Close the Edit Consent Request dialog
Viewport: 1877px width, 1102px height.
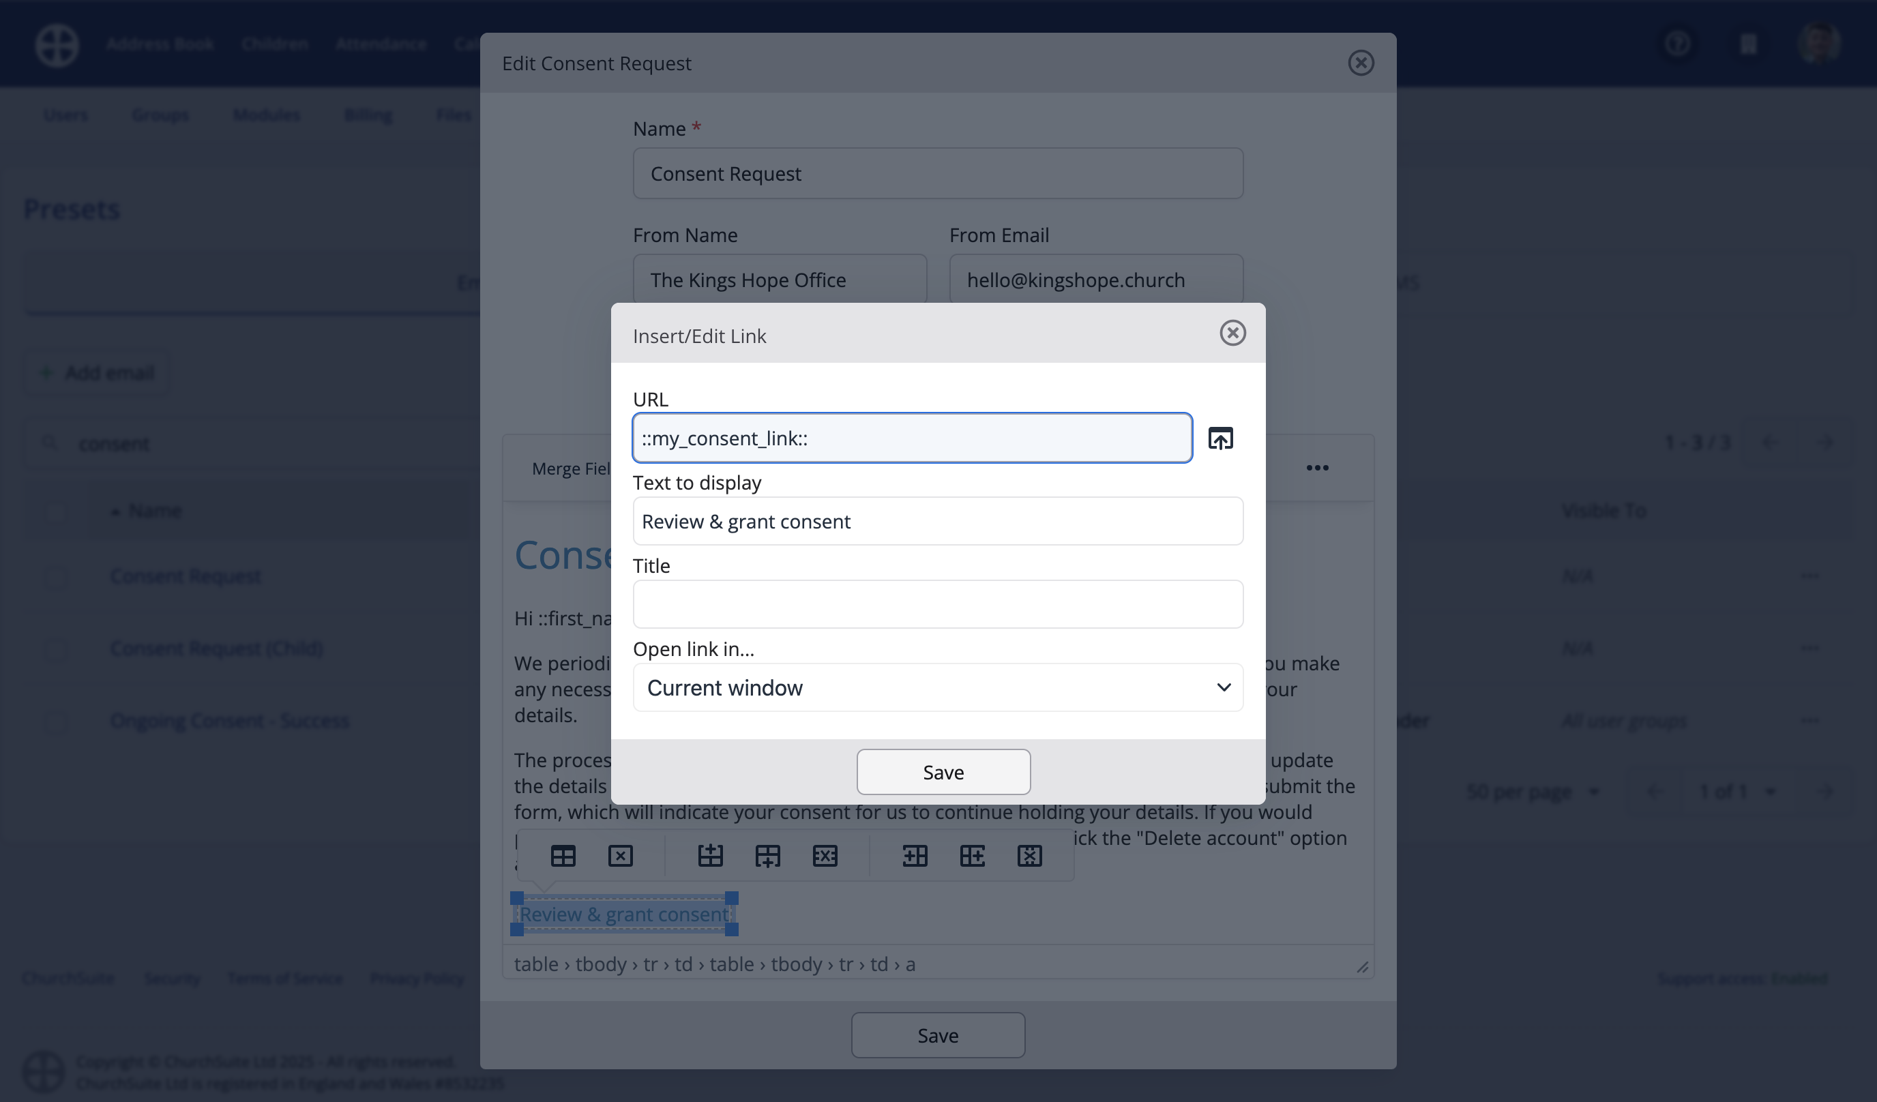[1361, 63]
